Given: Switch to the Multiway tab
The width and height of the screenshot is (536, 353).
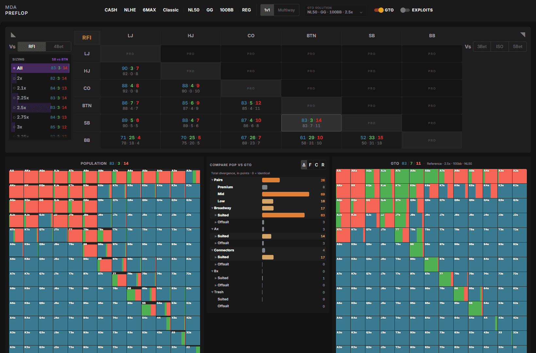Looking at the screenshot, I should [x=286, y=10].
